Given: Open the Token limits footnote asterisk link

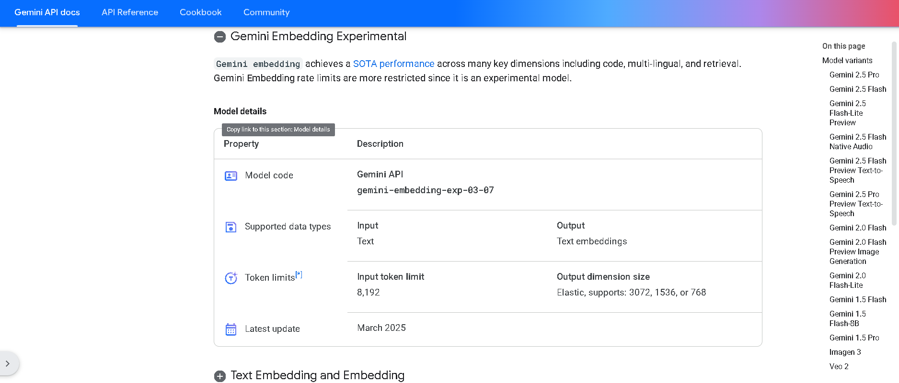Looking at the screenshot, I should point(299,274).
